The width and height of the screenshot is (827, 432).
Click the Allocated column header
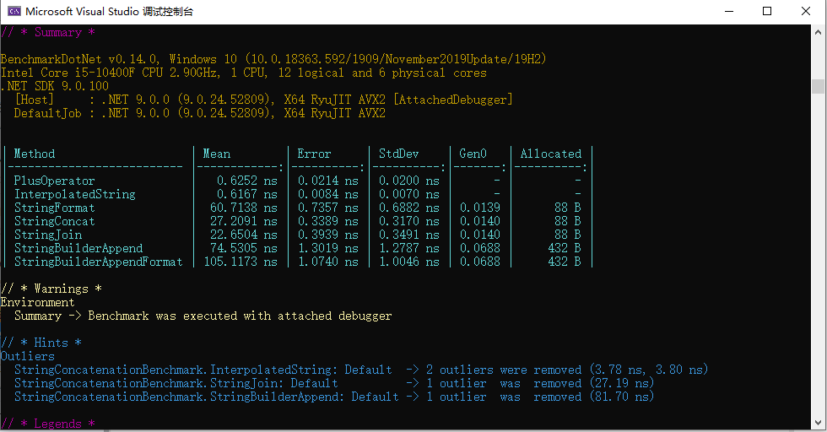click(x=550, y=154)
